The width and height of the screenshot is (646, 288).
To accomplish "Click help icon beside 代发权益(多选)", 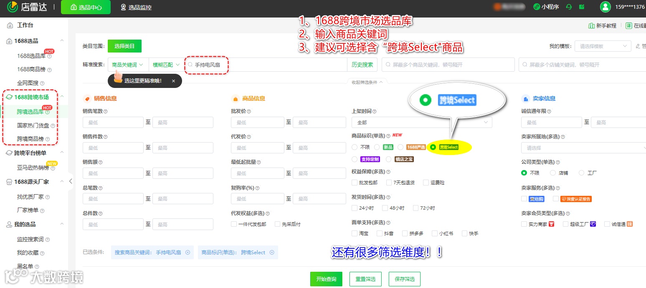I will point(267,213).
